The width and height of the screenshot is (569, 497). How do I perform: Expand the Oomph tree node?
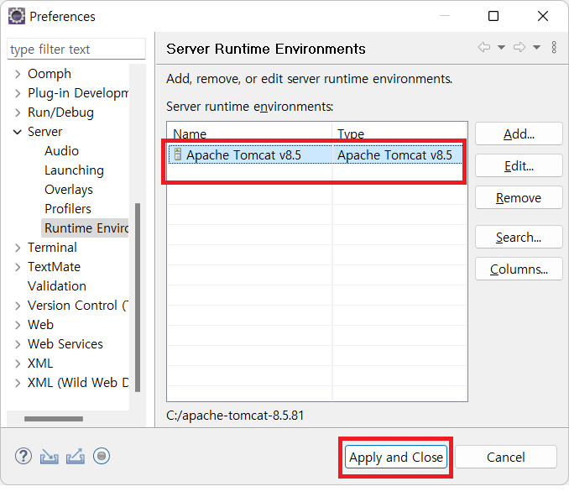18,74
